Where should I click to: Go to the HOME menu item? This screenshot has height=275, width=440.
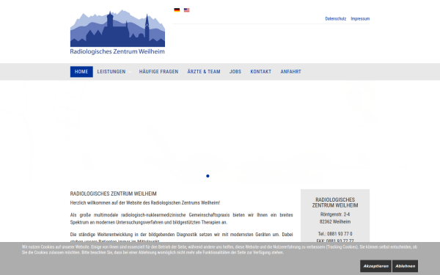[x=81, y=72]
